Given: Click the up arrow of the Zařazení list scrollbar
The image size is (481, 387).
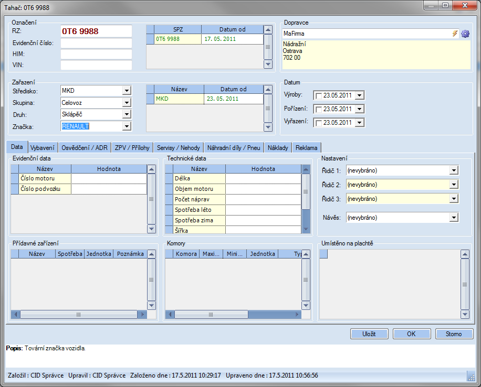Looking at the screenshot, I should coord(268,90).
